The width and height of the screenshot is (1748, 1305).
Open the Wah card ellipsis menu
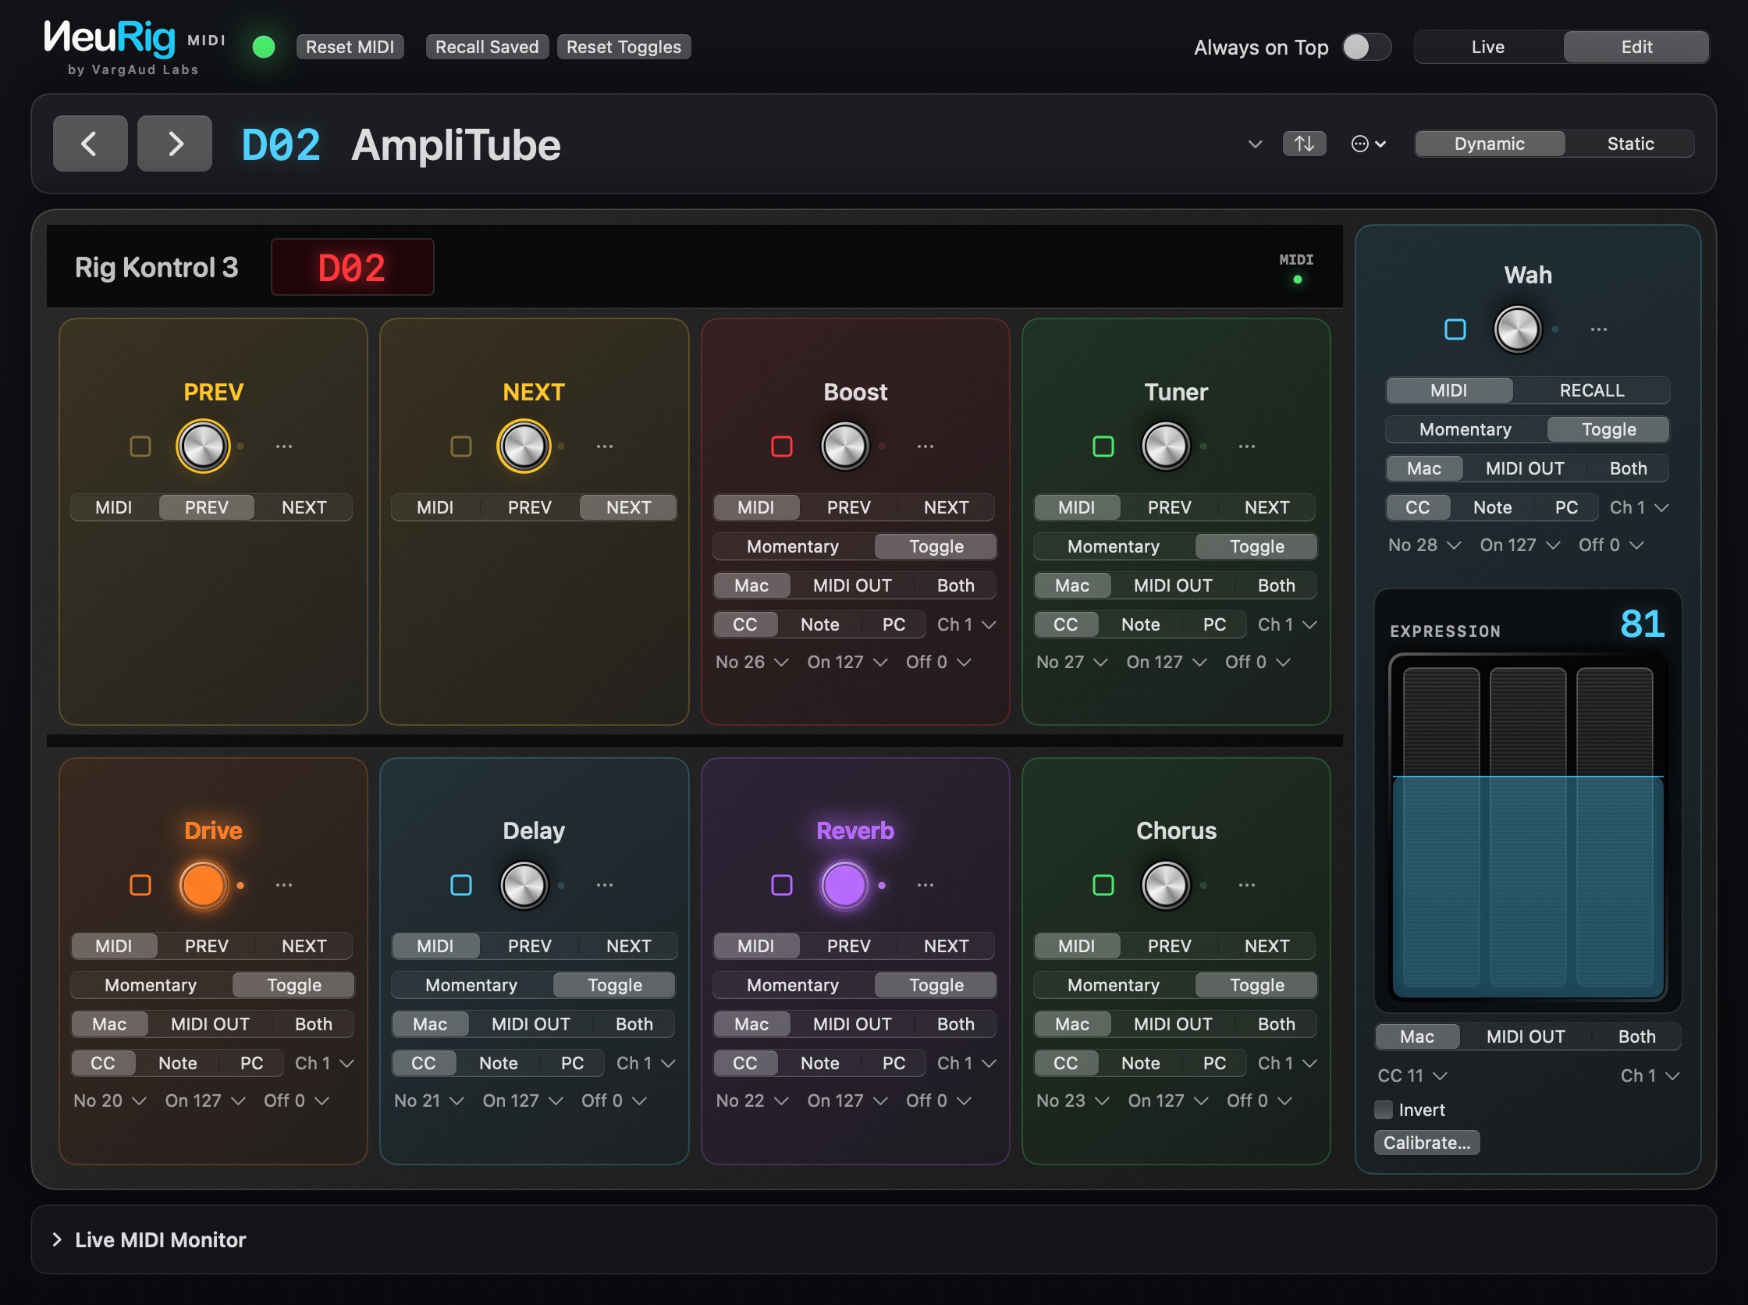coord(1599,329)
